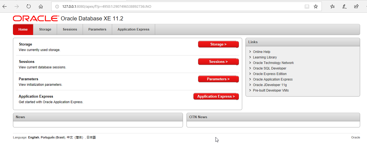Image resolution: width=367 pixels, height=147 pixels.
Task: Open the Online Help link
Action: (x=261, y=52)
